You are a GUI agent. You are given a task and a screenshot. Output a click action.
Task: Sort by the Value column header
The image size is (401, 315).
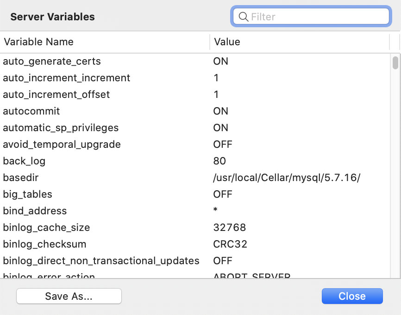227,42
